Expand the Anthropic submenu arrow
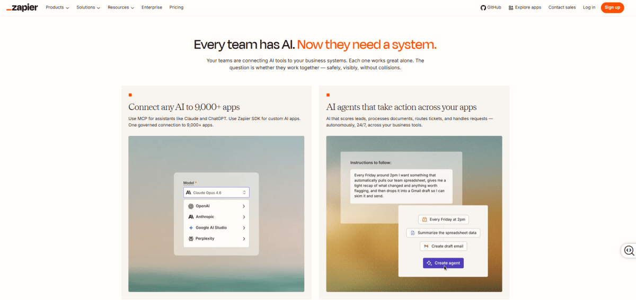Image resolution: width=636 pixels, height=300 pixels. coord(244,217)
